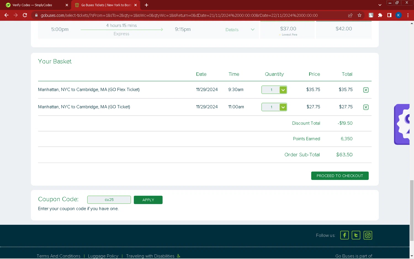
Task: Reload the current page
Action: (x=25, y=15)
